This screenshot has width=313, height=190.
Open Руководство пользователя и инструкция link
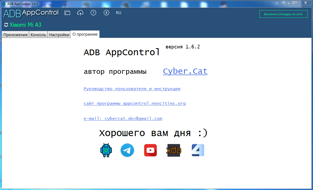click(x=132, y=89)
